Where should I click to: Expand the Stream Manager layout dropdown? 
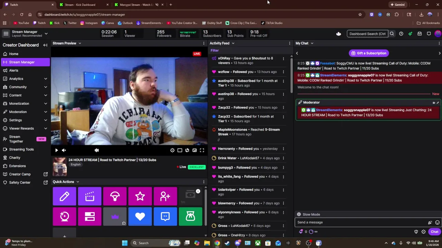click(x=46, y=33)
